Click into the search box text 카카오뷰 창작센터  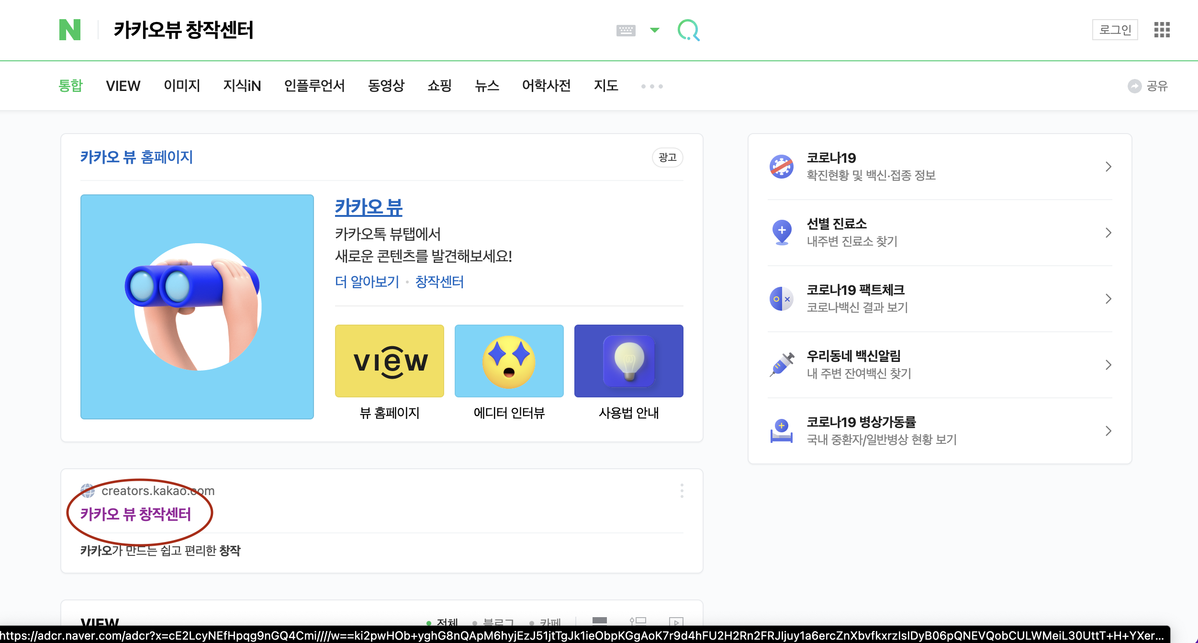[183, 30]
